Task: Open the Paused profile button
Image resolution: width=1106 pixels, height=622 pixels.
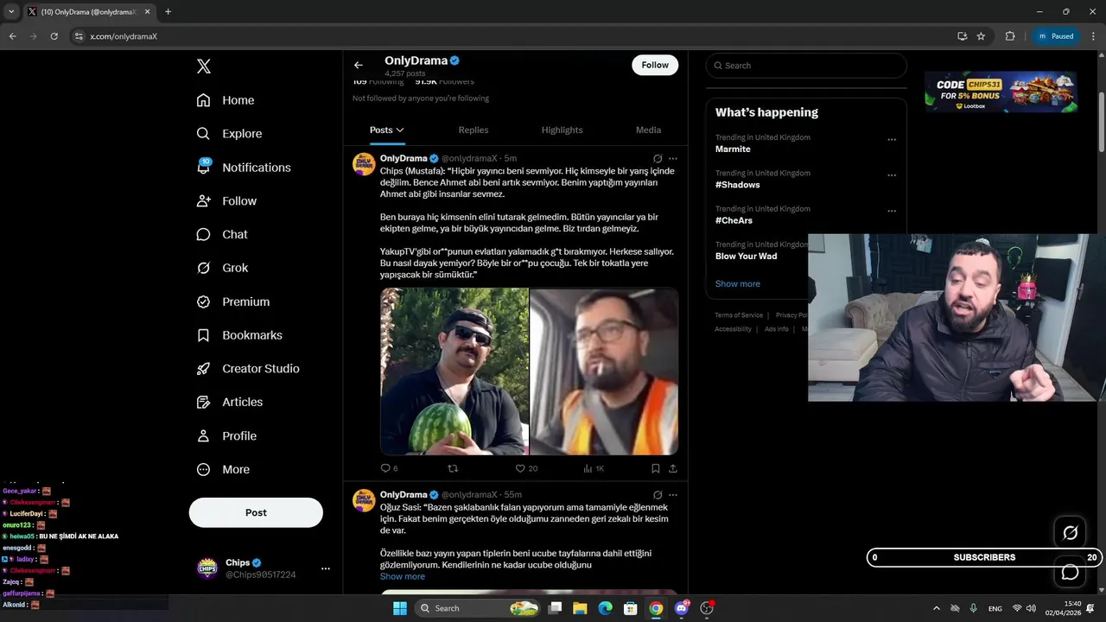Action: pyautogui.click(x=1056, y=36)
